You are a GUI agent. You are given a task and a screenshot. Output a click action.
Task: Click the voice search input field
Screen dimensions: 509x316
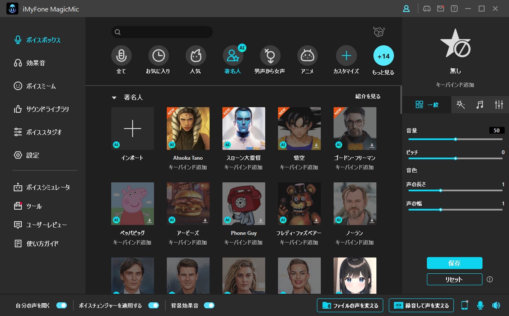point(162,32)
